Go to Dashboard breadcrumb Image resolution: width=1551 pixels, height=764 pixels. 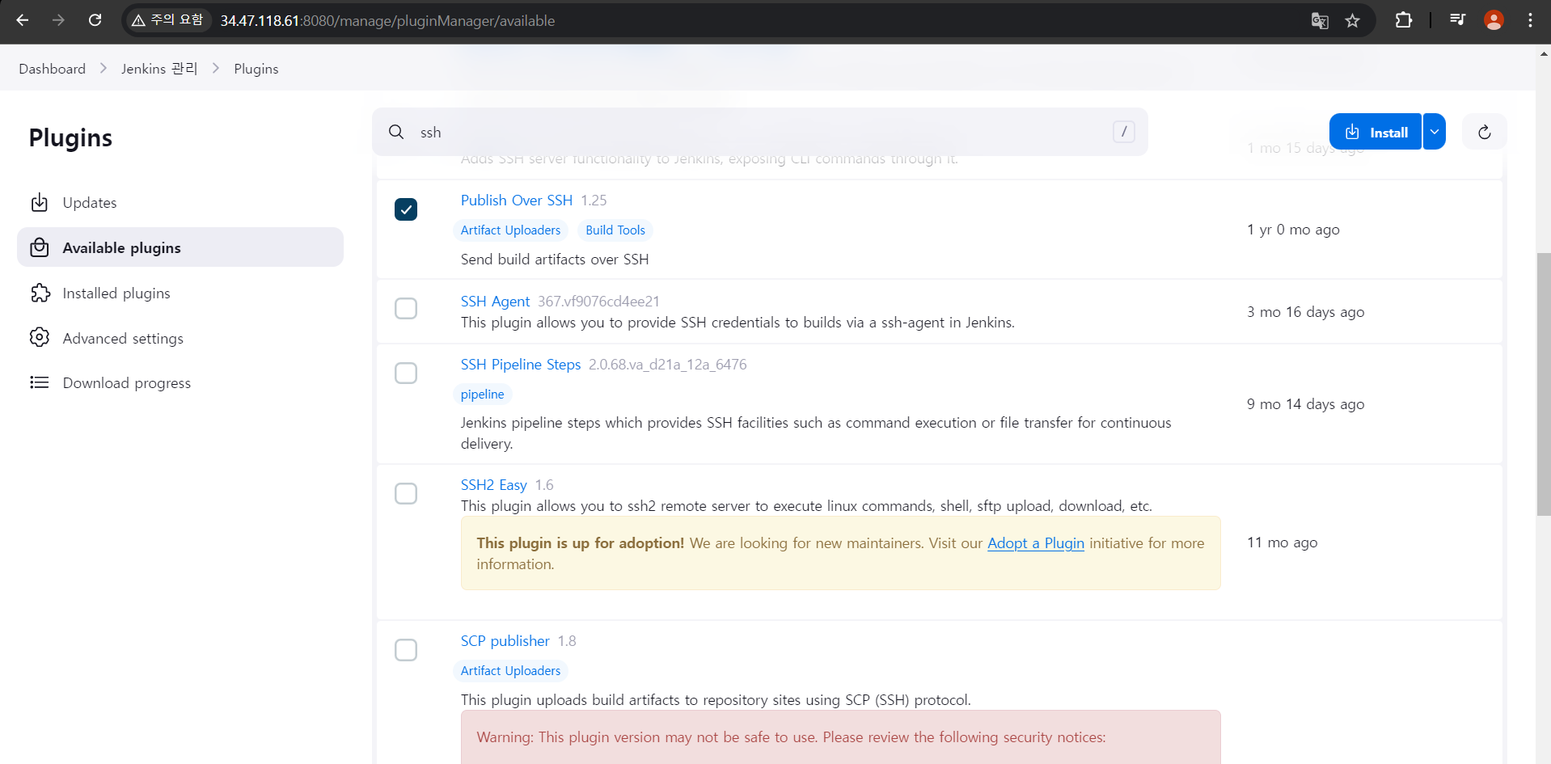[x=52, y=69]
